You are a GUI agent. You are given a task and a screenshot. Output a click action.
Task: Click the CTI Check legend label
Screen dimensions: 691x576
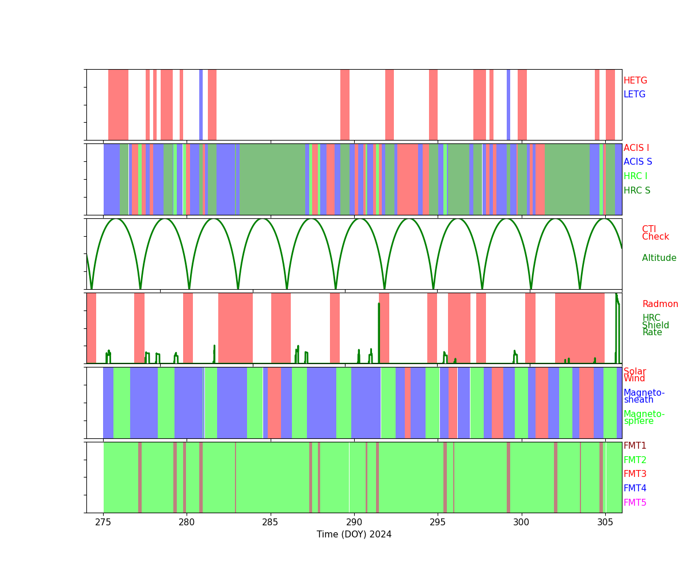coord(655,233)
